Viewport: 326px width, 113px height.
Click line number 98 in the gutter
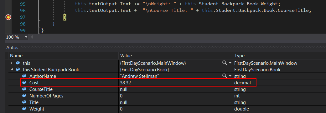coord(23,24)
